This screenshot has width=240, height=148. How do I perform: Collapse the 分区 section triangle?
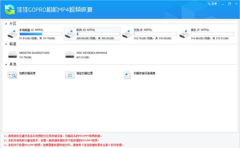coord(6,24)
